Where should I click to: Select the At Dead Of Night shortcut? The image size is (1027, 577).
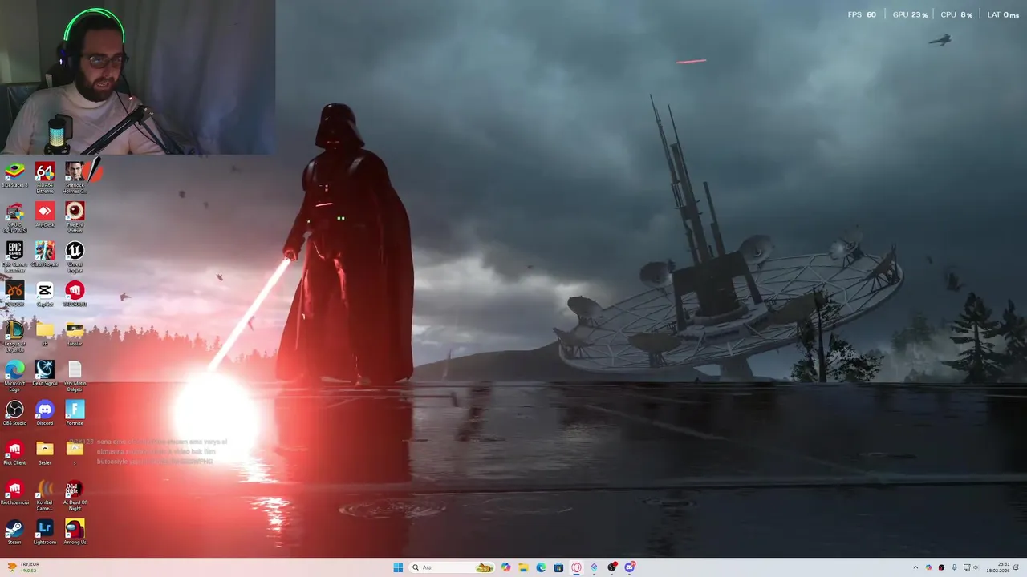pos(75,494)
